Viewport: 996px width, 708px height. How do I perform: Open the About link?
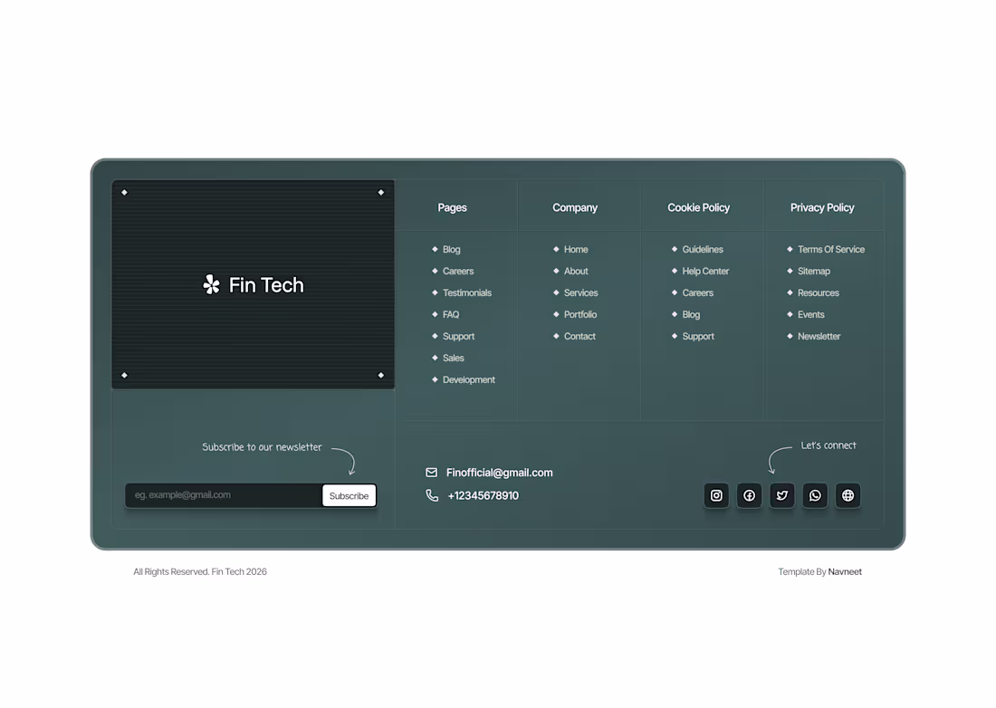click(576, 271)
